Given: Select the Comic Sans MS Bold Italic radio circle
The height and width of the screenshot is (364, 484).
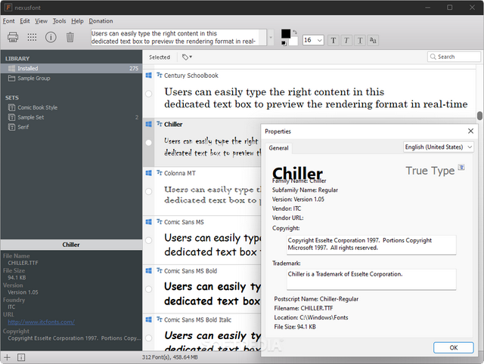Looking at the screenshot, I should 148,338.
